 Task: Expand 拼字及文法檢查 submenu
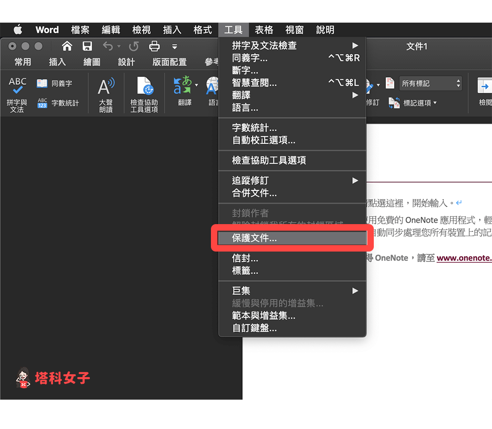click(293, 46)
